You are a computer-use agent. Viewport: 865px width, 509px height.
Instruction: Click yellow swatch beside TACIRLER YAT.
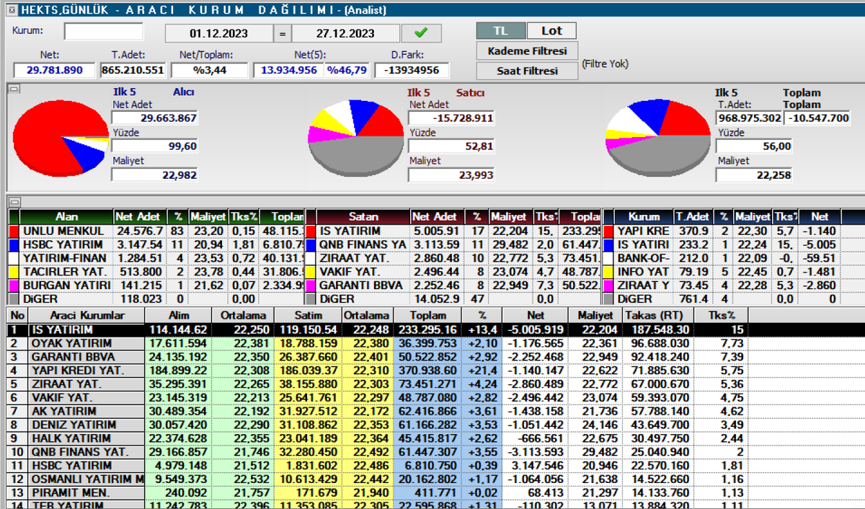12,272
